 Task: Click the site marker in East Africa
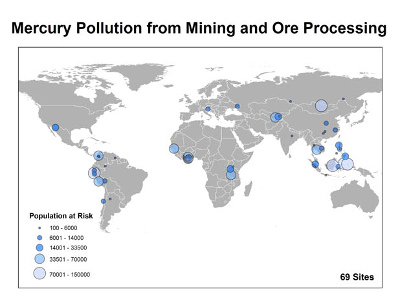[230, 171]
